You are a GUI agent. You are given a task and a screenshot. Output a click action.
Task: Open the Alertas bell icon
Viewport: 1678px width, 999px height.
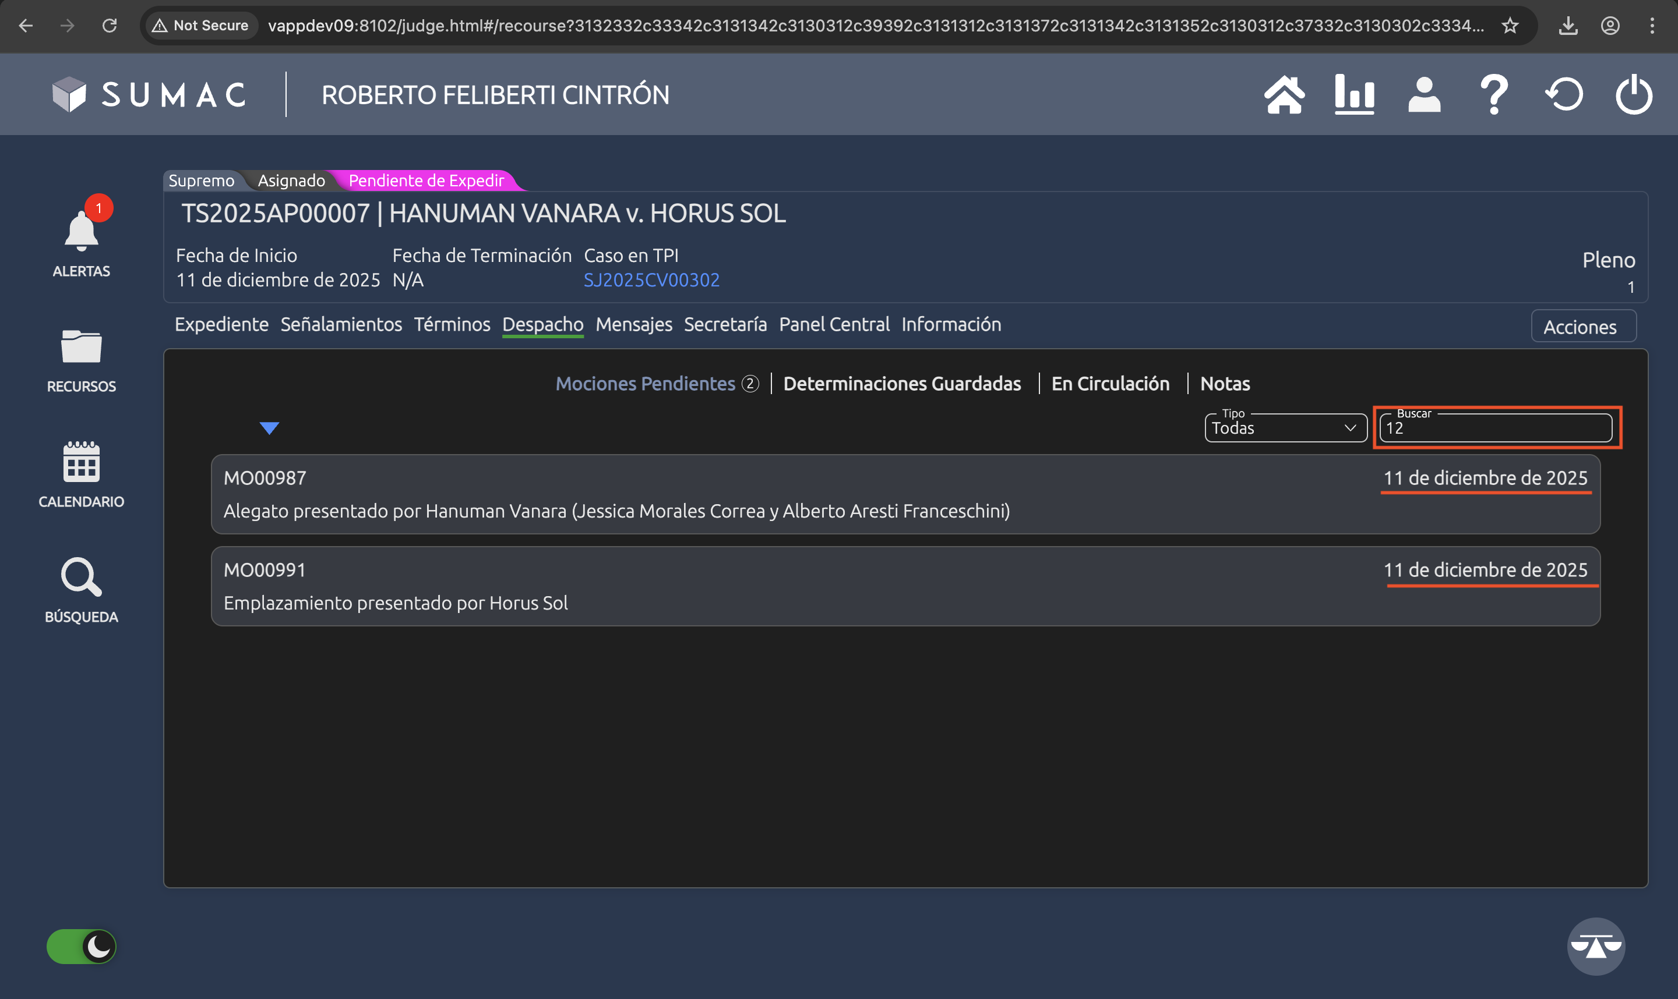click(x=81, y=232)
